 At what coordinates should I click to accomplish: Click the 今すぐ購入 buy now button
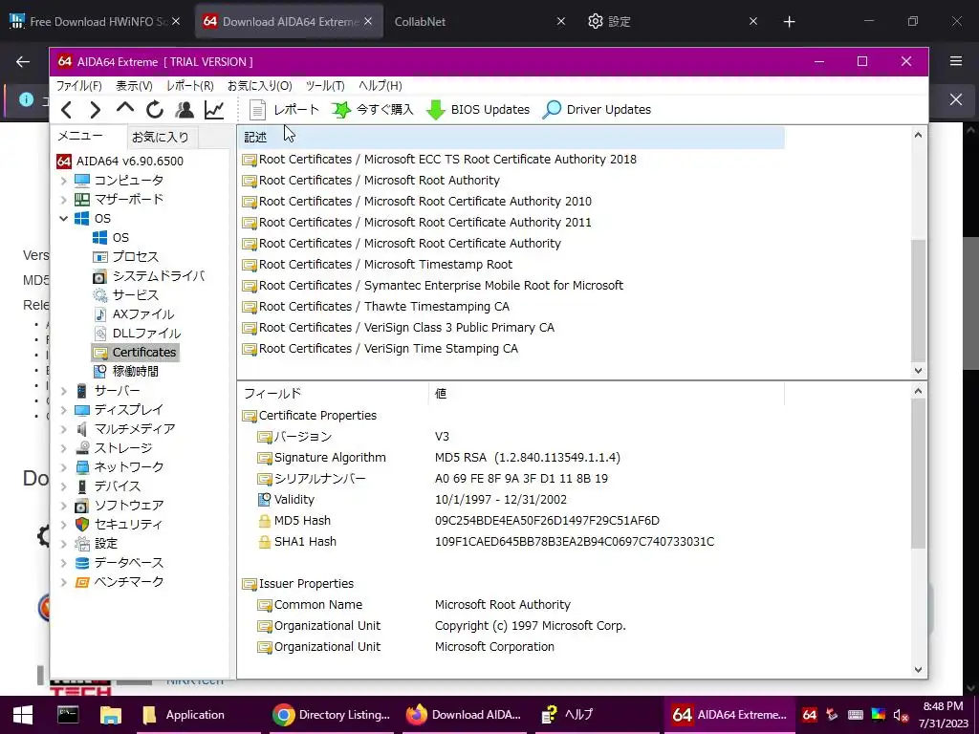[372, 110]
